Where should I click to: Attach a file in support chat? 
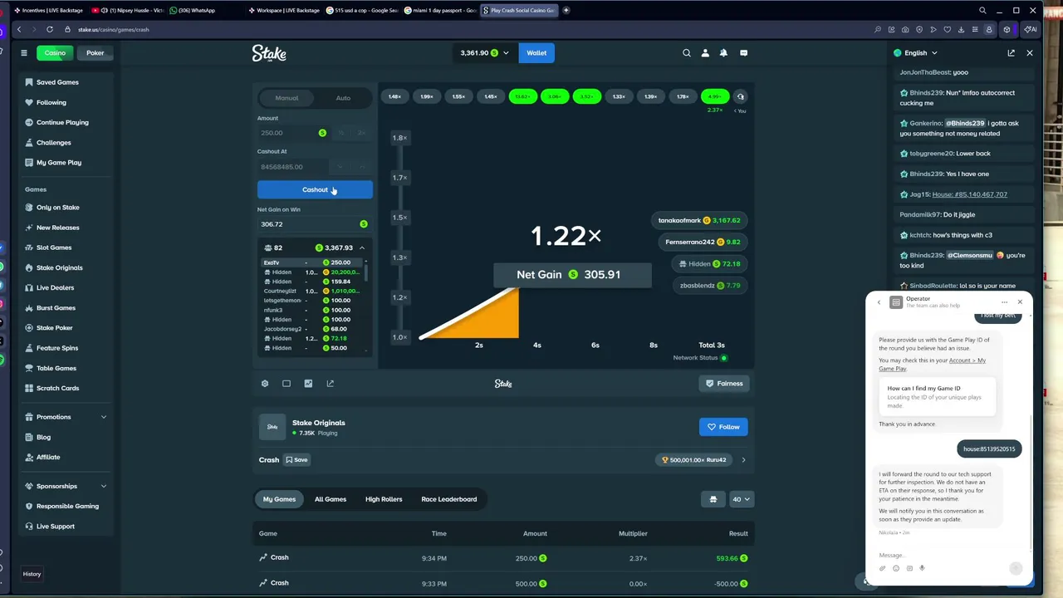point(883,568)
